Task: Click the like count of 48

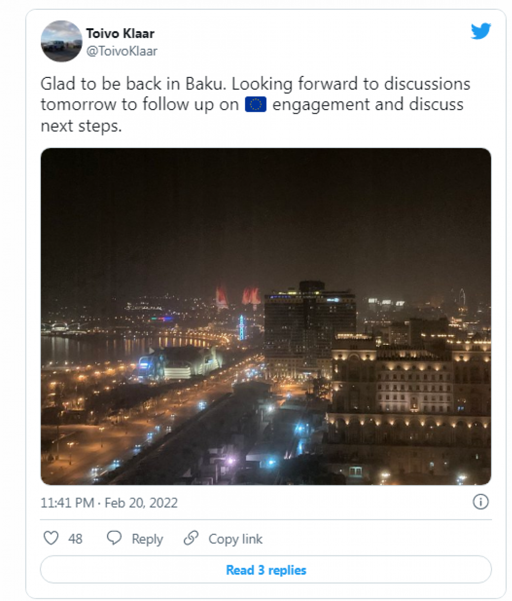Action: [x=75, y=539]
